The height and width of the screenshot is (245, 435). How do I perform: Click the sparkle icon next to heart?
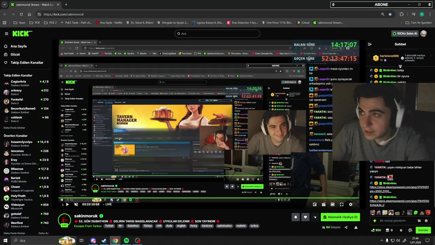pos(315,217)
